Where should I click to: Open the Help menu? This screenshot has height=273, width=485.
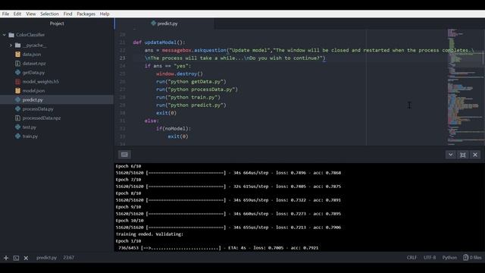tap(105, 14)
